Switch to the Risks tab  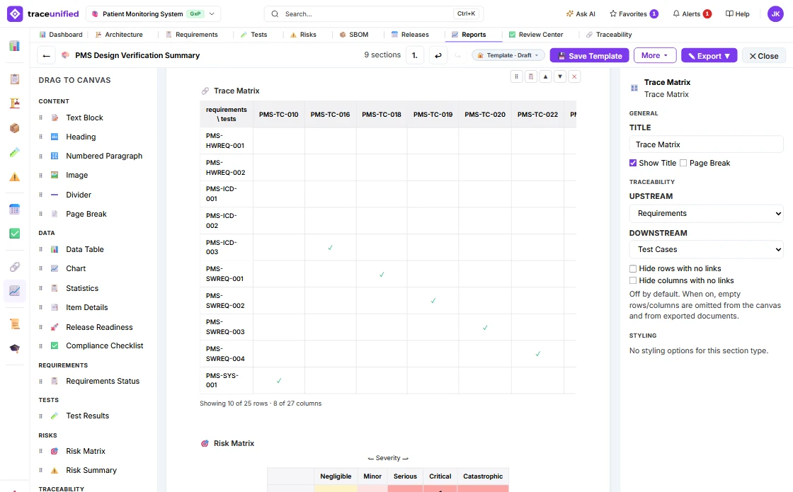coord(303,35)
